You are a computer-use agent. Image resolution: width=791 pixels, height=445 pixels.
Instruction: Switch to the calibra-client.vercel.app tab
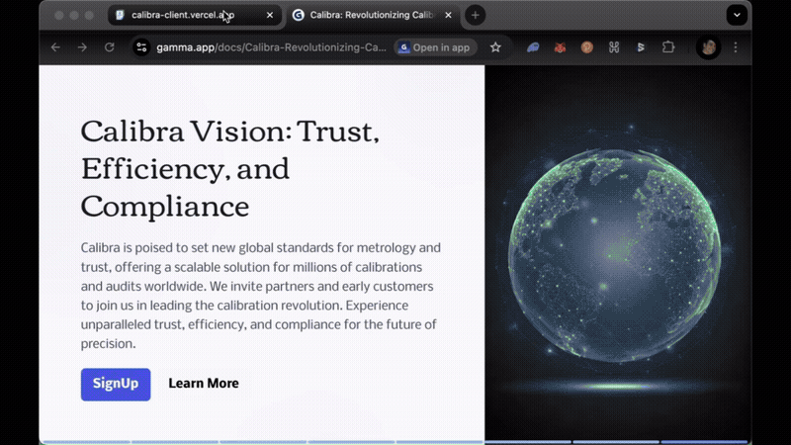click(x=194, y=15)
